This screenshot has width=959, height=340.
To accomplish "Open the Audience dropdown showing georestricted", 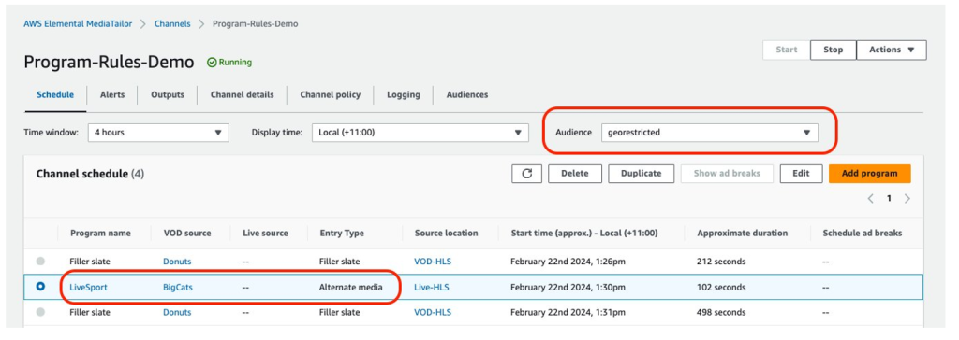I will (x=710, y=132).
